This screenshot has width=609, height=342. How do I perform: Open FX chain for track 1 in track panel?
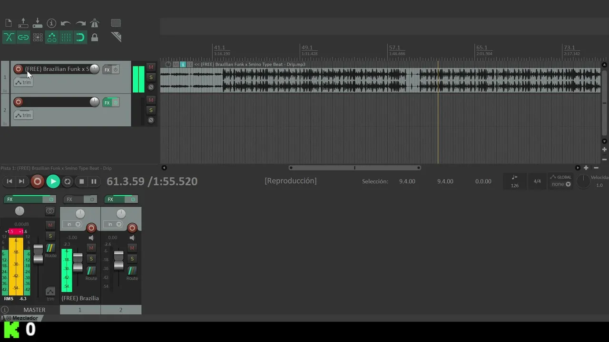107,70
